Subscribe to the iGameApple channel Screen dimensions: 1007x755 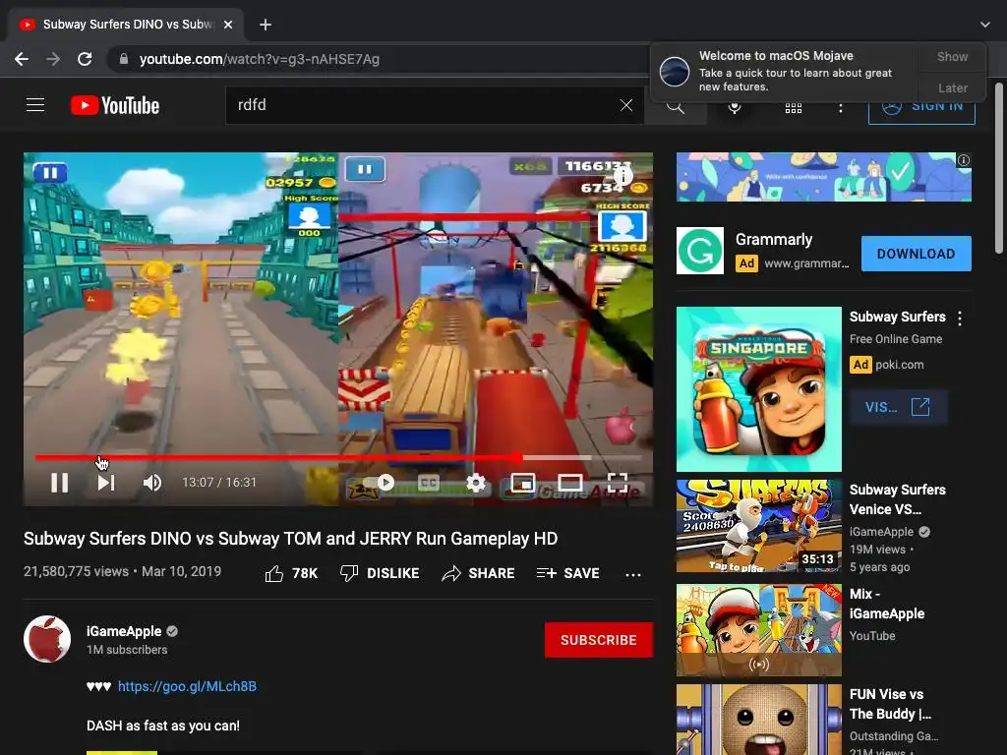[x=599, y=640]
